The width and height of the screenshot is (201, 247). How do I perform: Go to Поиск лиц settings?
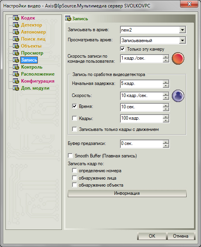[x=33, y=39]
